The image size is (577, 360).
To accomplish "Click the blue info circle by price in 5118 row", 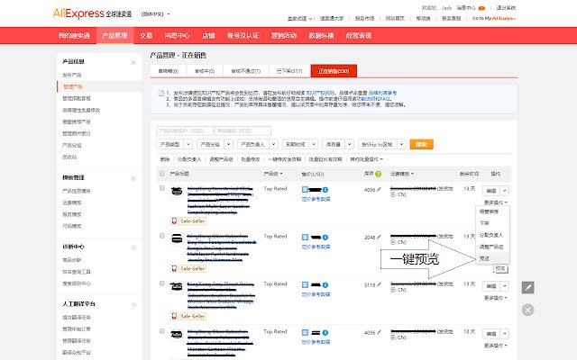I will [325, 285].
